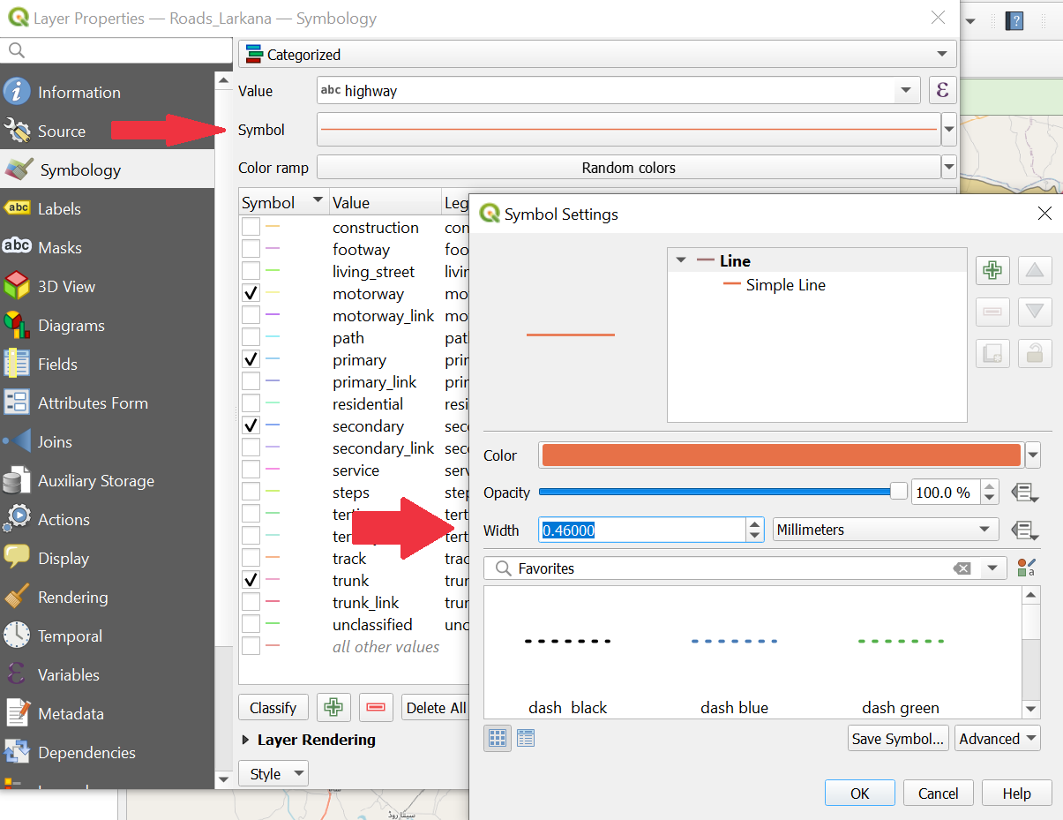The width and height of the screenshot is (1063, 820).
Task: Select Simple Line in symbol tree
Action: [785, 285]
